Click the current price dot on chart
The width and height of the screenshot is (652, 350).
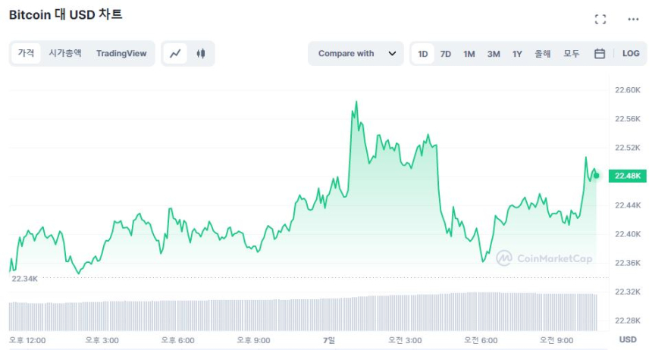[x=597, y=176]
